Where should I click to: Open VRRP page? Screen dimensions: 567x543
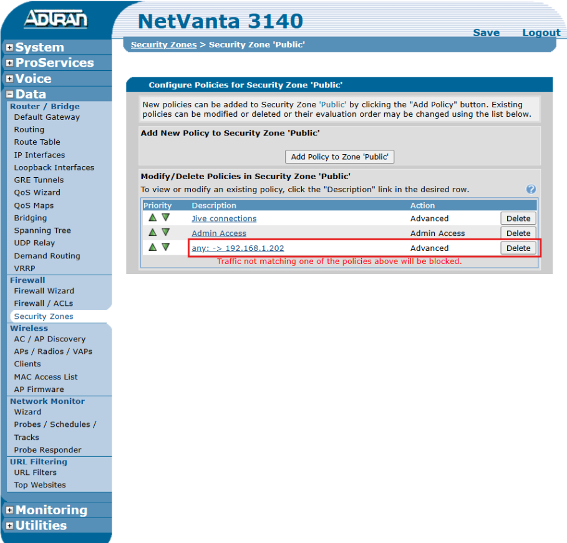click(x=24, y=268)
